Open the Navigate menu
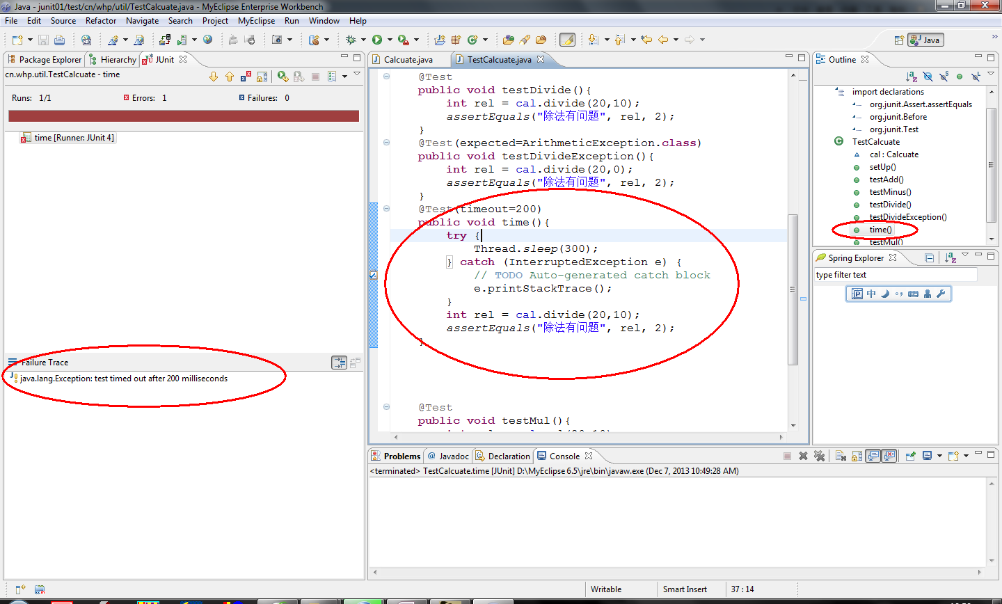 click(x=142, y=21)
